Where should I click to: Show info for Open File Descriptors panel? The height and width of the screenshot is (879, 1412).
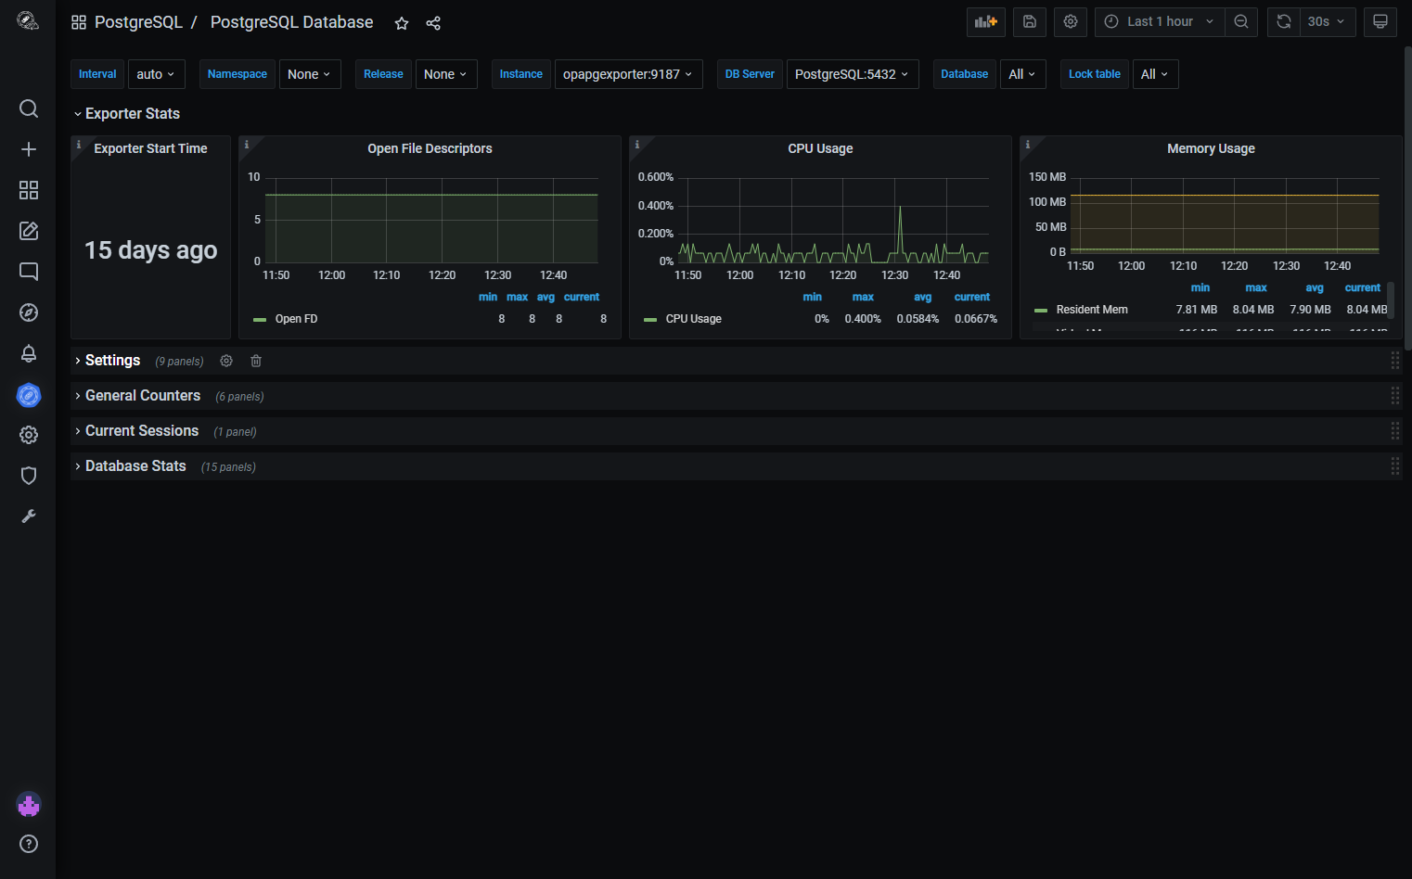click(246, 144)
